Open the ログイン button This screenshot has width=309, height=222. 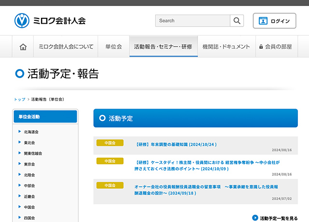tap(275, 21)
